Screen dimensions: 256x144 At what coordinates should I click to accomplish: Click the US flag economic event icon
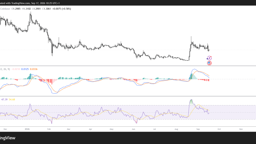[x=209, y=63]
